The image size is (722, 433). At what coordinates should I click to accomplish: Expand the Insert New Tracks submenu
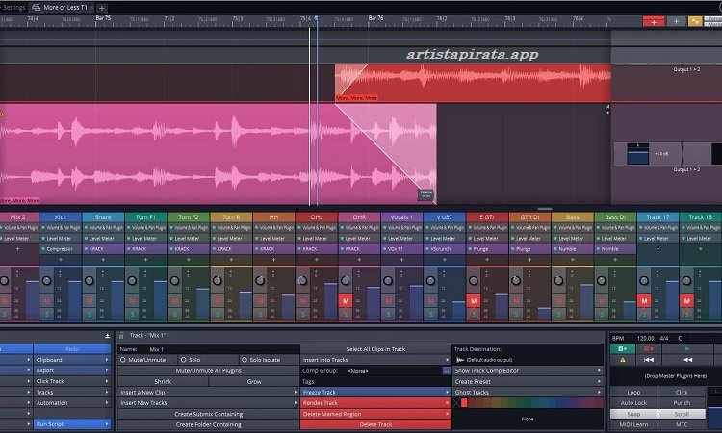[208, 402]
